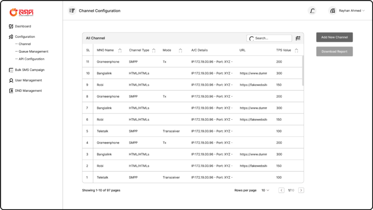The height and width of the screenshot is (210, 373).
Task: Click the URL link in row 10
Action: [254, 73]
